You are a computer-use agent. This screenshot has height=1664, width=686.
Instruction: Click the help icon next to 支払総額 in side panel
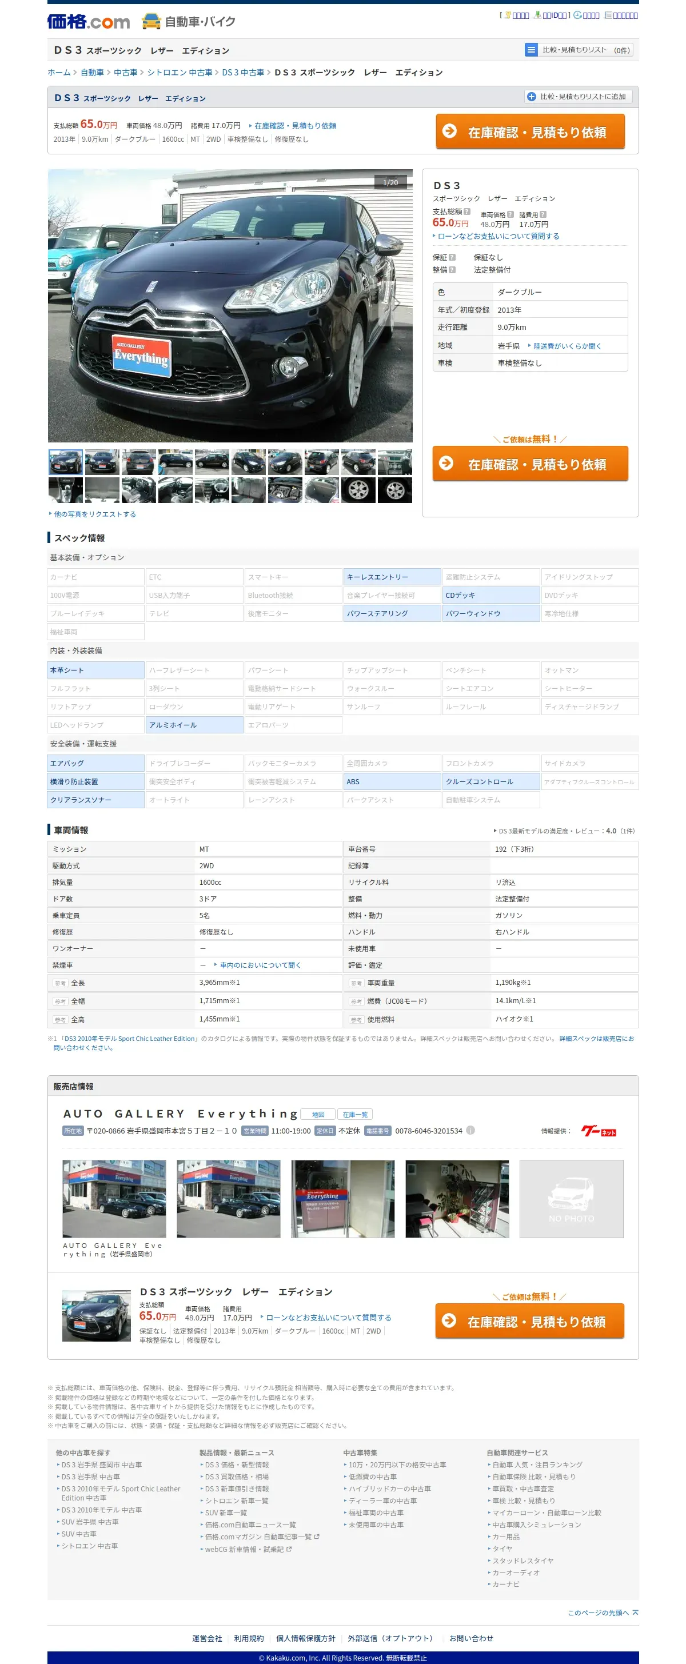(467, 212)
